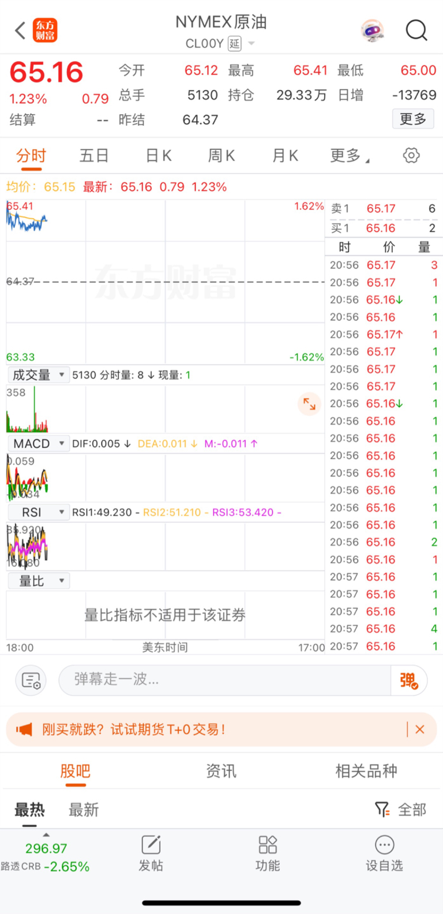Tap the 延 delayed quote badge
The image size is (443, 914).
[234, 44]
